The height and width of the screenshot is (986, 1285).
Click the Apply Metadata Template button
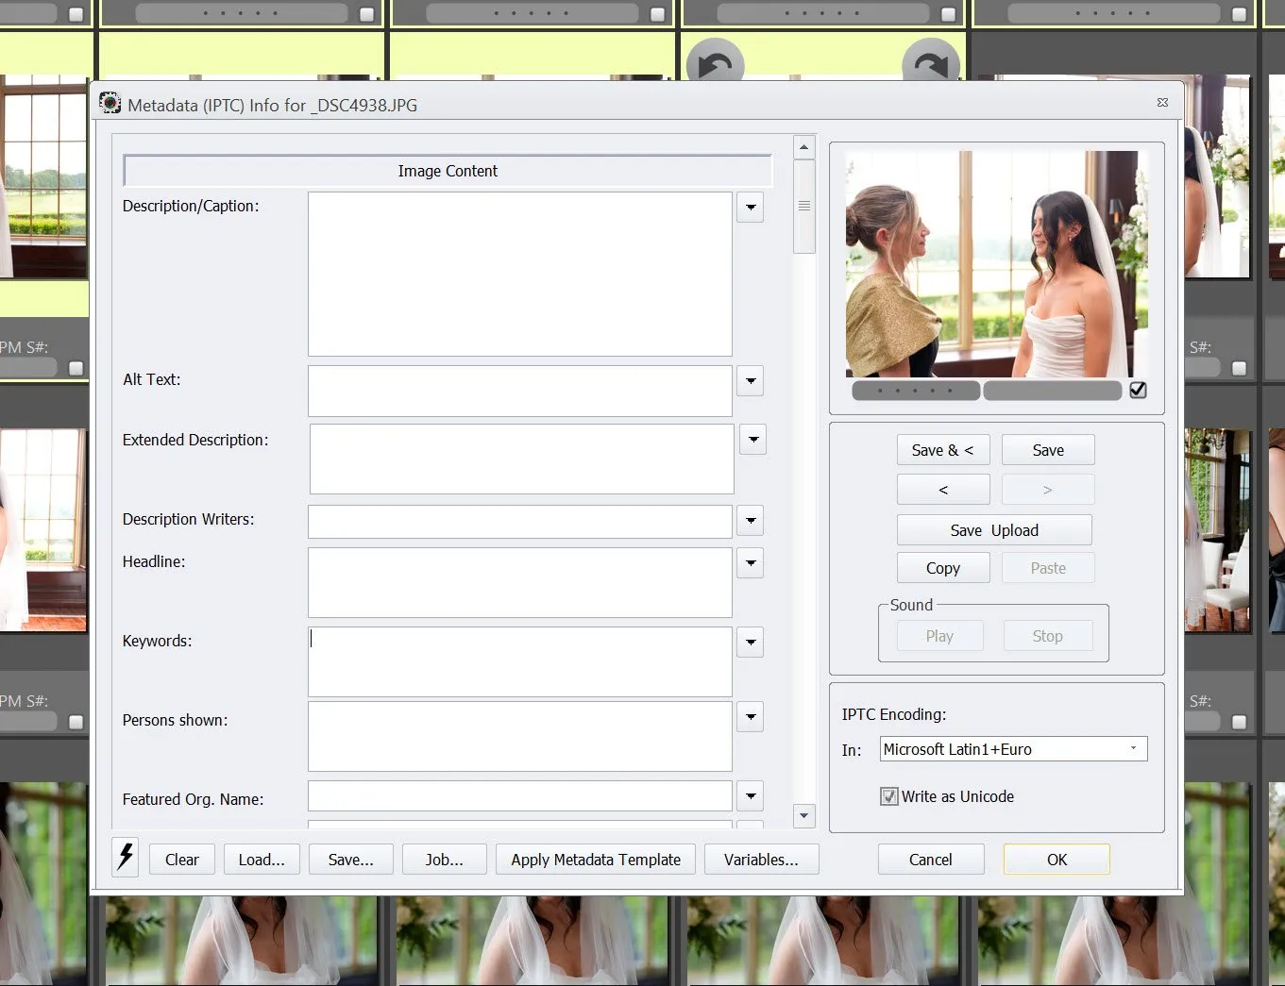pos(595,860)
